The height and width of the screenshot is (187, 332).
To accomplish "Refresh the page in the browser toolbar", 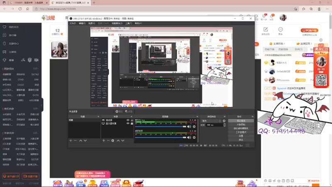I will point(20,9).
